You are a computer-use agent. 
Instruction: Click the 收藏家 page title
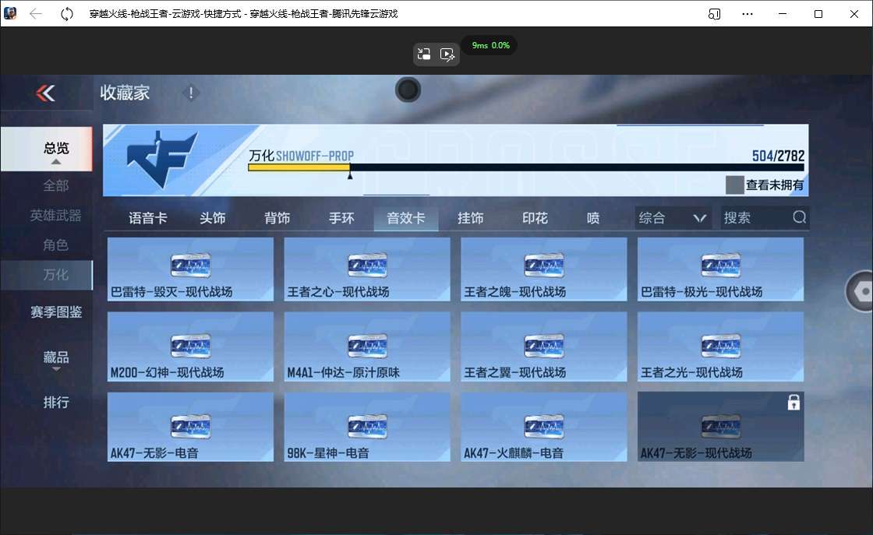tap(125, 93)
